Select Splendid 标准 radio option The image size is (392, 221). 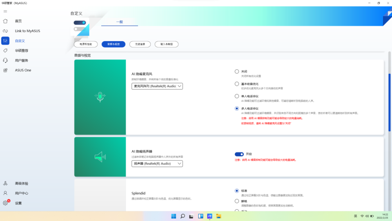coord(237,191)
